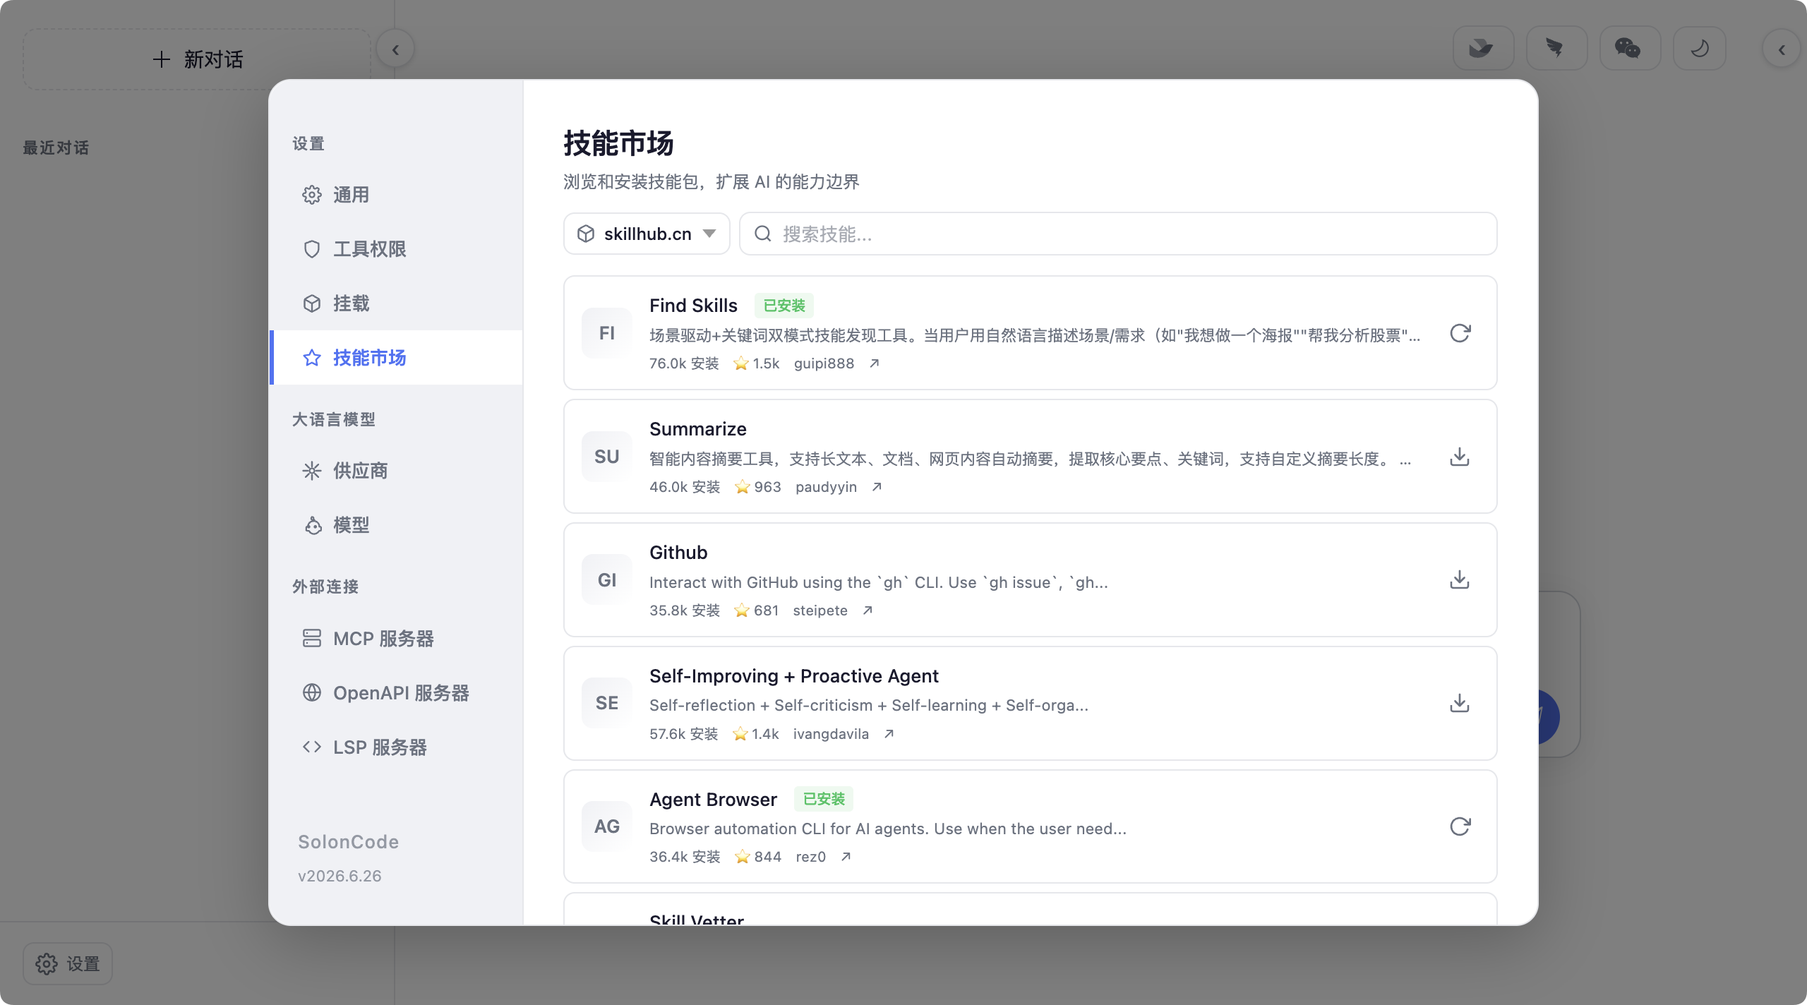Screen dimensions: 1807x1005
Task: Open the skillhub.cn source dropdown
Action: [647, 234]
